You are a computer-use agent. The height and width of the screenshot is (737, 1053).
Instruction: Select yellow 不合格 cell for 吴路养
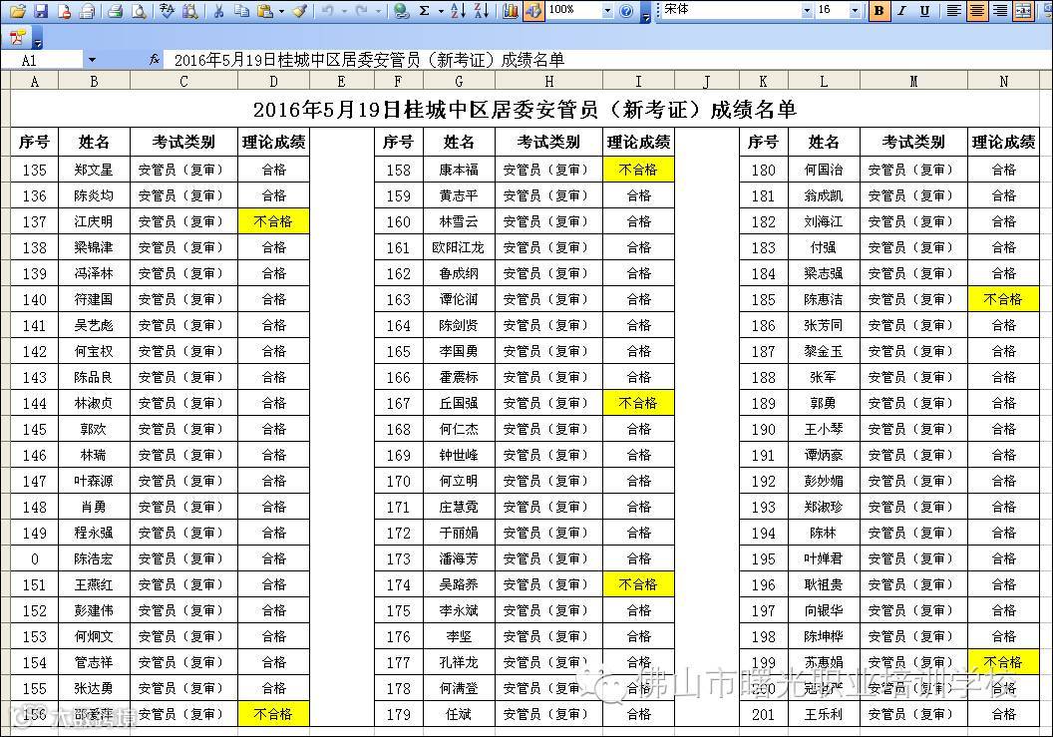pos(638,584)
